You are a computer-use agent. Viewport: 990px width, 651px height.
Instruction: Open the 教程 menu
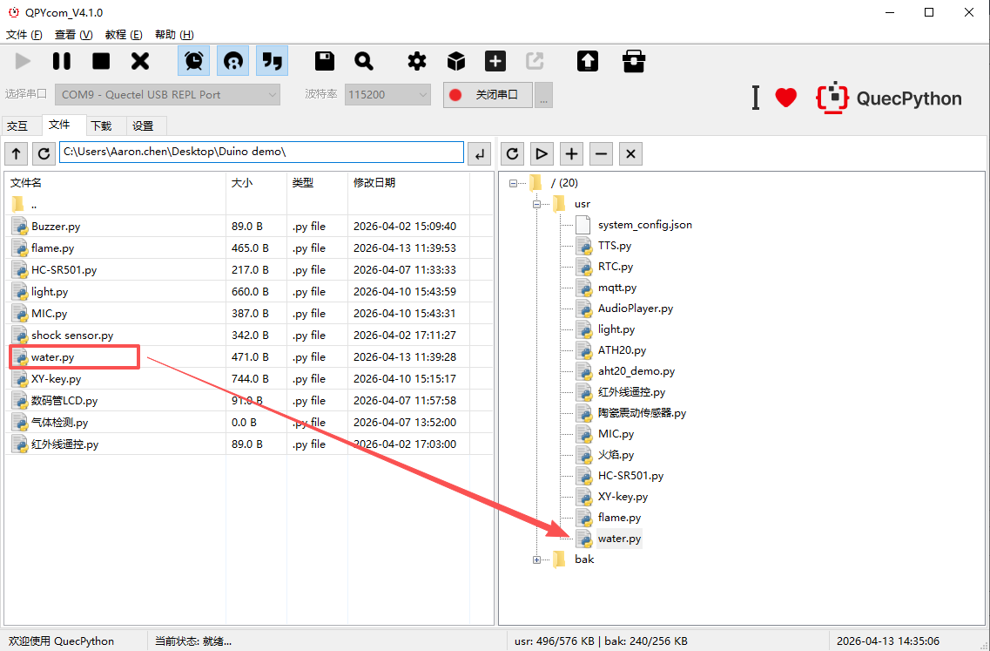(123, 35)
